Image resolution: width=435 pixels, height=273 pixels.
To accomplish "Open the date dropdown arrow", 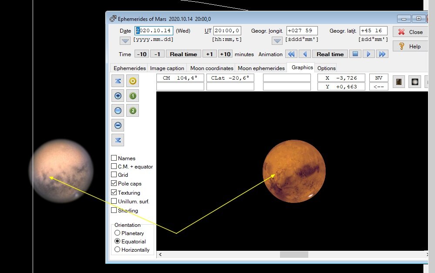I will tap(125, 40).
